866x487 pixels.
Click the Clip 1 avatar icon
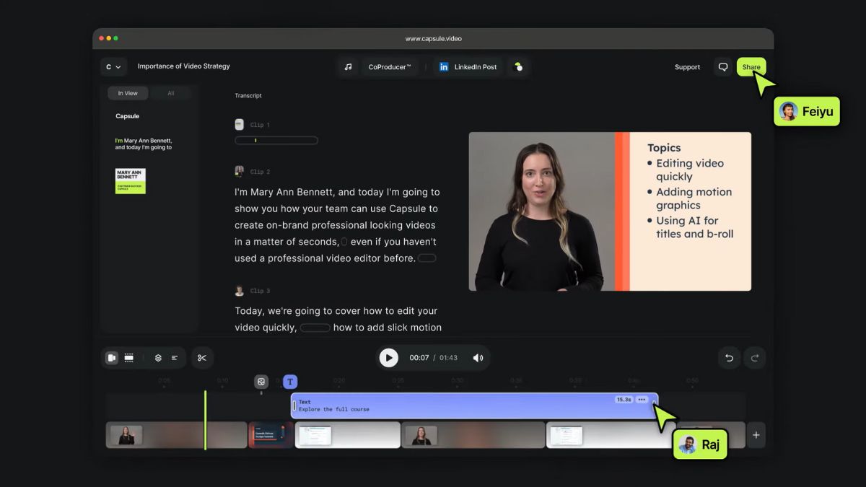pos(239,125)
